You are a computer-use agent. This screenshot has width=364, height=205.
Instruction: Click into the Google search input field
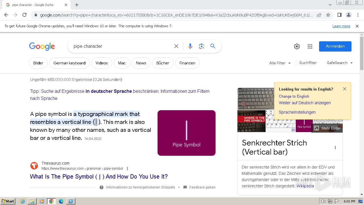coord(122,46)
